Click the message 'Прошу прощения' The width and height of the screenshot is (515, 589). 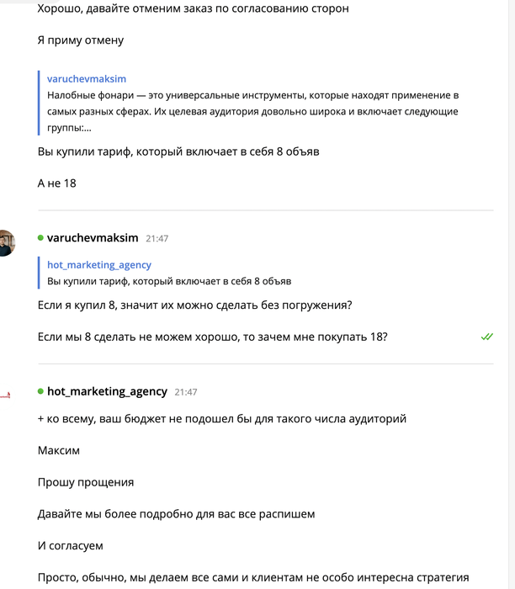(x=86, y=482)
